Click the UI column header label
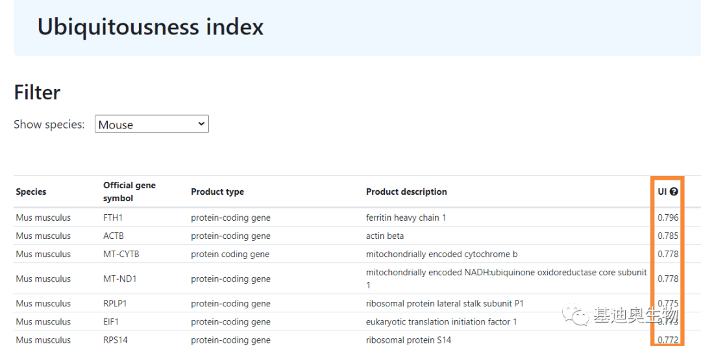Image resolution: width=701 pixels, height=346 pixels. click(662, 192)
